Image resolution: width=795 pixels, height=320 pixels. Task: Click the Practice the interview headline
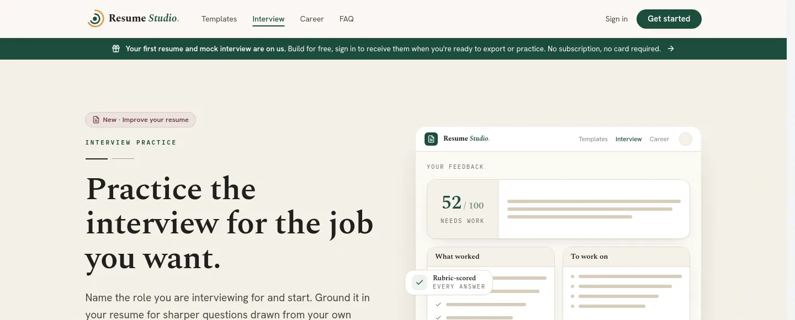point(230,223)
